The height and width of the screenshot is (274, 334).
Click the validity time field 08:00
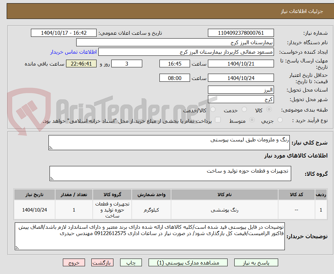click(175, 78)
